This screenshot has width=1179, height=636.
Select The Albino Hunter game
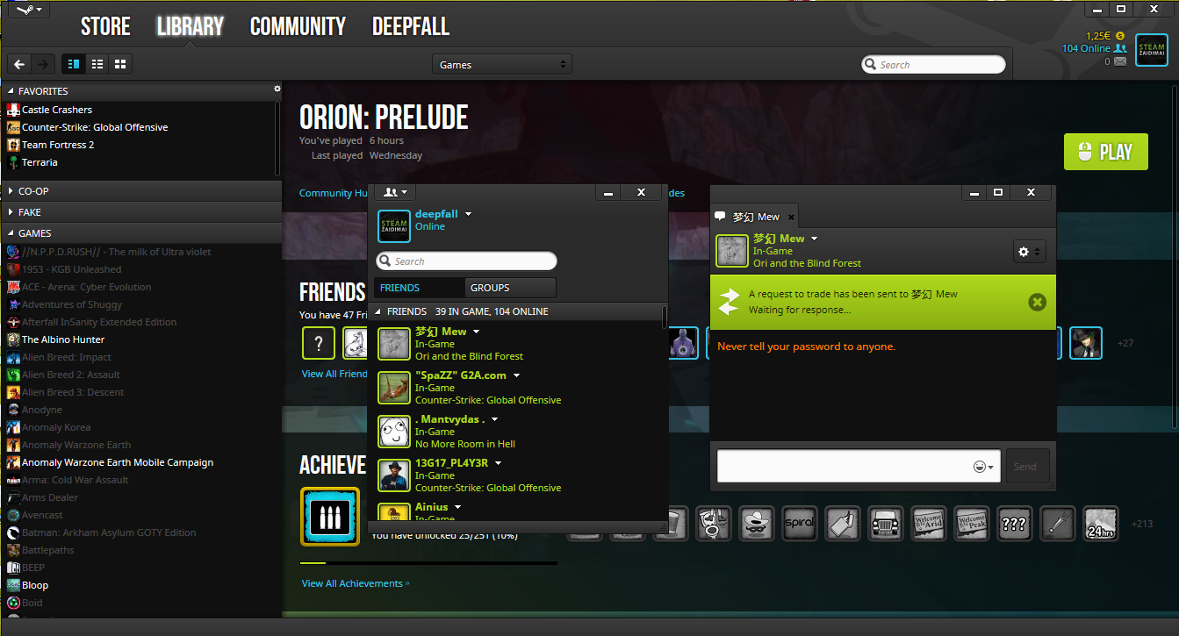point(63,339)
